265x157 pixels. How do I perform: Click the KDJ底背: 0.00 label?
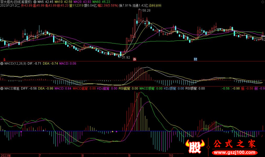(107, 88)
